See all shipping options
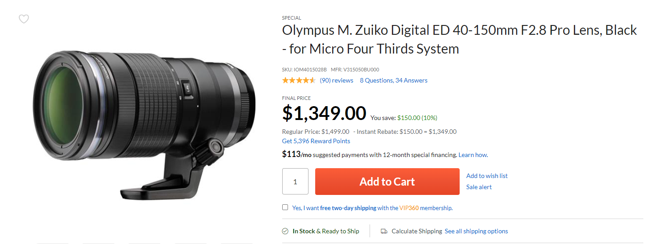646x244 pixels. [476, 231]
